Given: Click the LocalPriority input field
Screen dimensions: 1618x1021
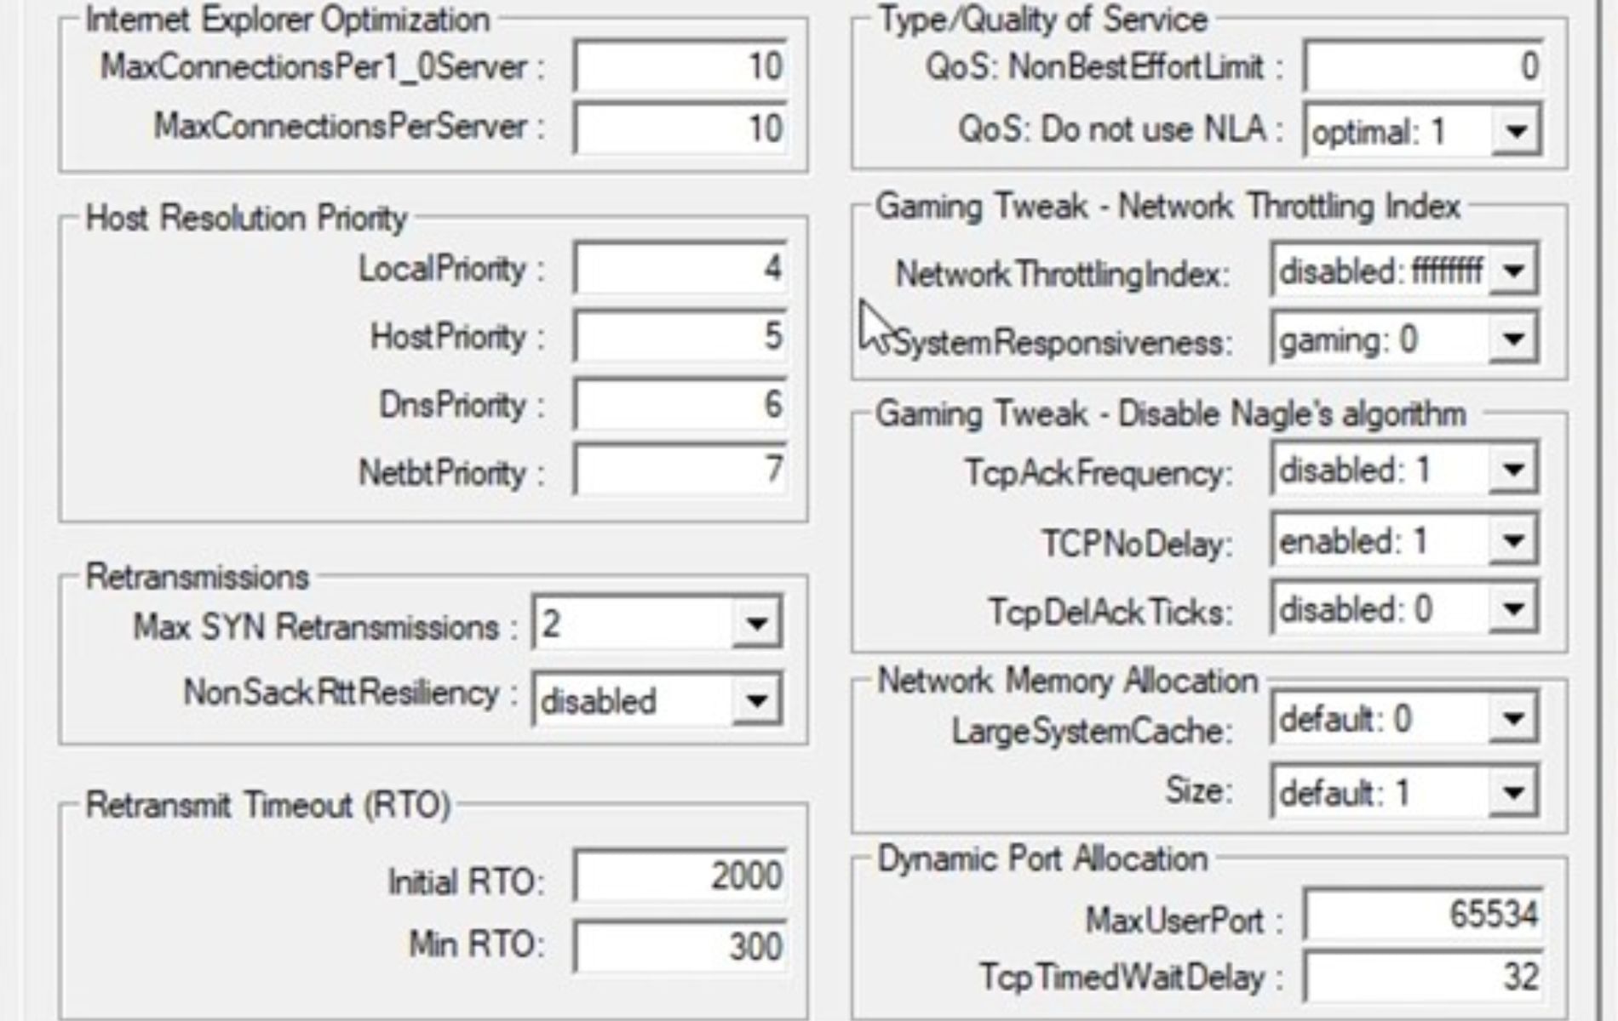Looking at the screenshot, I should point(681,268).
